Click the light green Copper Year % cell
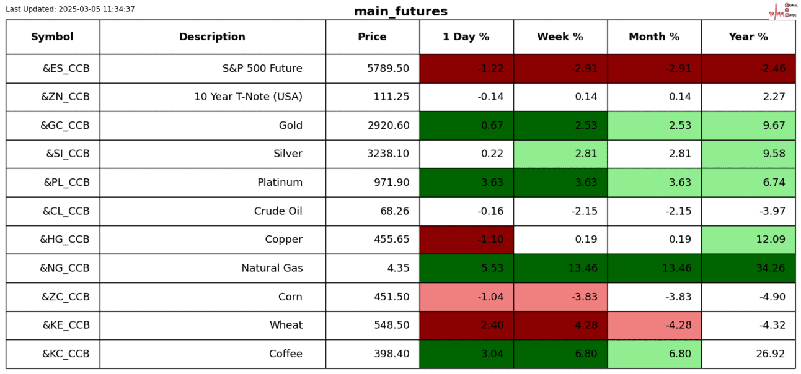This screenshot has height=374, width=801. (748, 240)
